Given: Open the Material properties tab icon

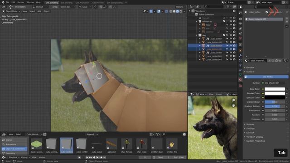Looking at the screenshot, I should point(240,80).
